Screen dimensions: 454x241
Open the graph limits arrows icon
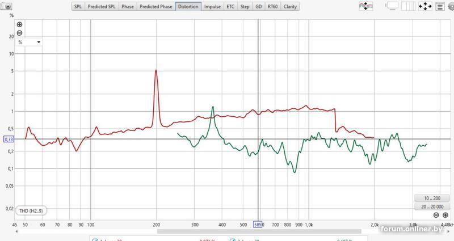(x=425, y=6)
